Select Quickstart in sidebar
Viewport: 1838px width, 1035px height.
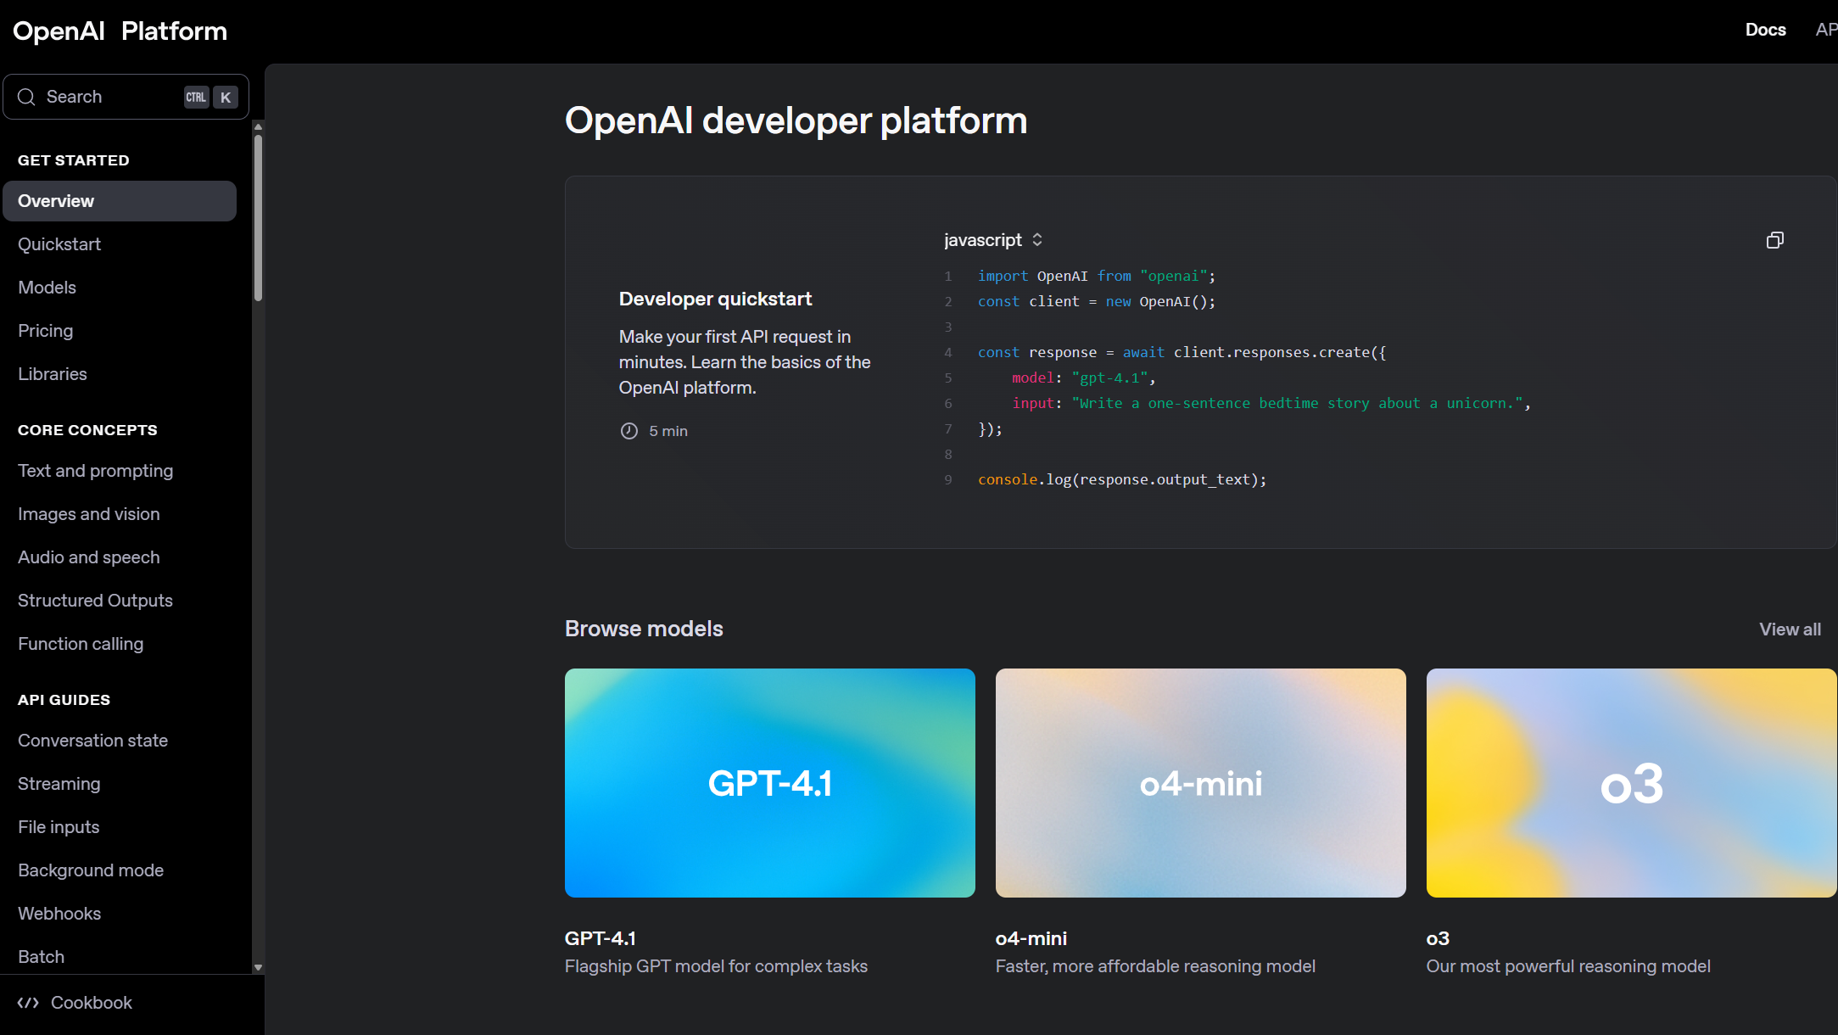click(59, 244)
